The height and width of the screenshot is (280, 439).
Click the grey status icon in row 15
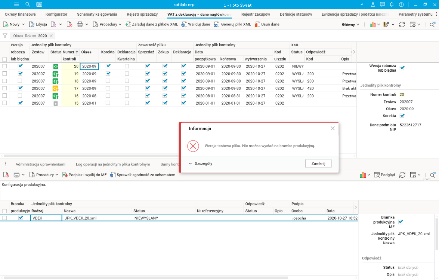55,103
